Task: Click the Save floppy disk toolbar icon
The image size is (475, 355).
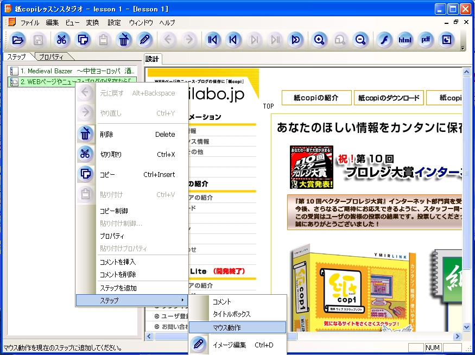Action: (x=38, y=40)
